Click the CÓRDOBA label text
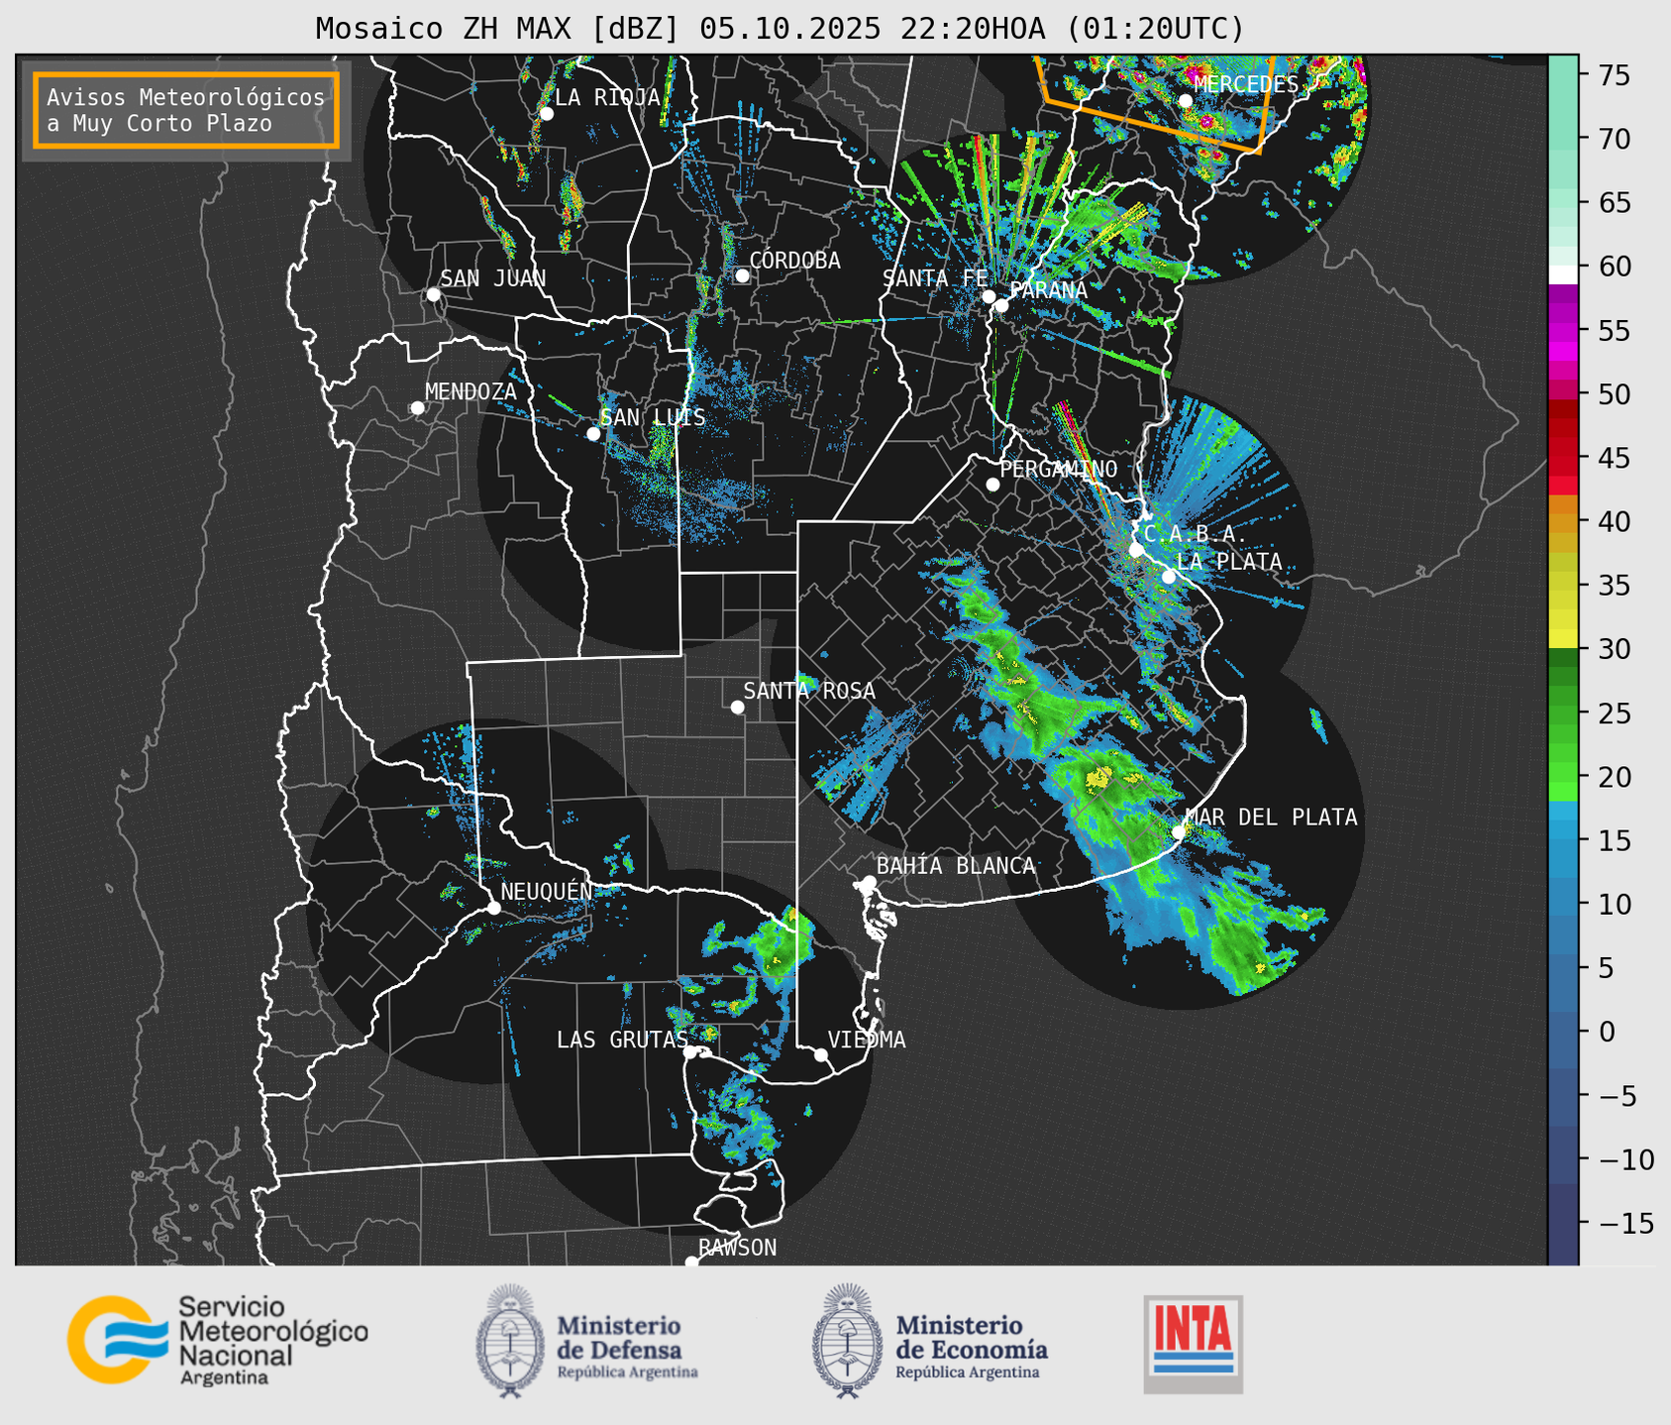Image resolution: width=1671 pixels, height=1425 pixels. 794,260
